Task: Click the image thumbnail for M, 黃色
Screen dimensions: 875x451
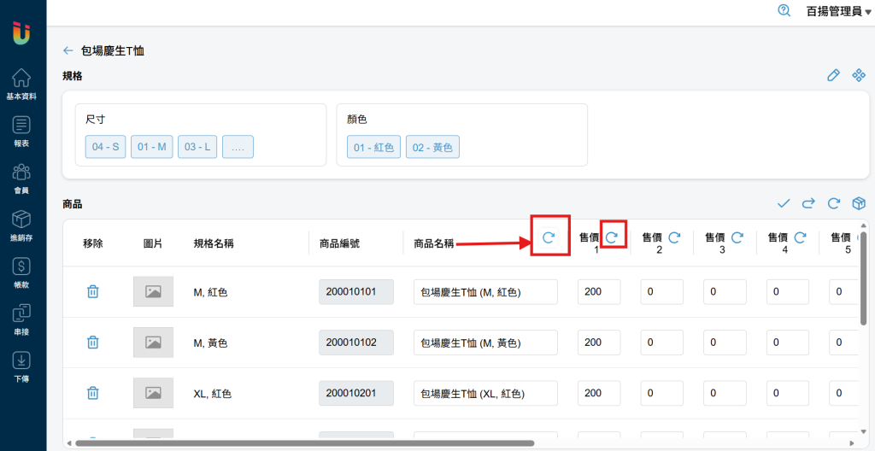Action: pyautogui.click(x=153, y=343)
